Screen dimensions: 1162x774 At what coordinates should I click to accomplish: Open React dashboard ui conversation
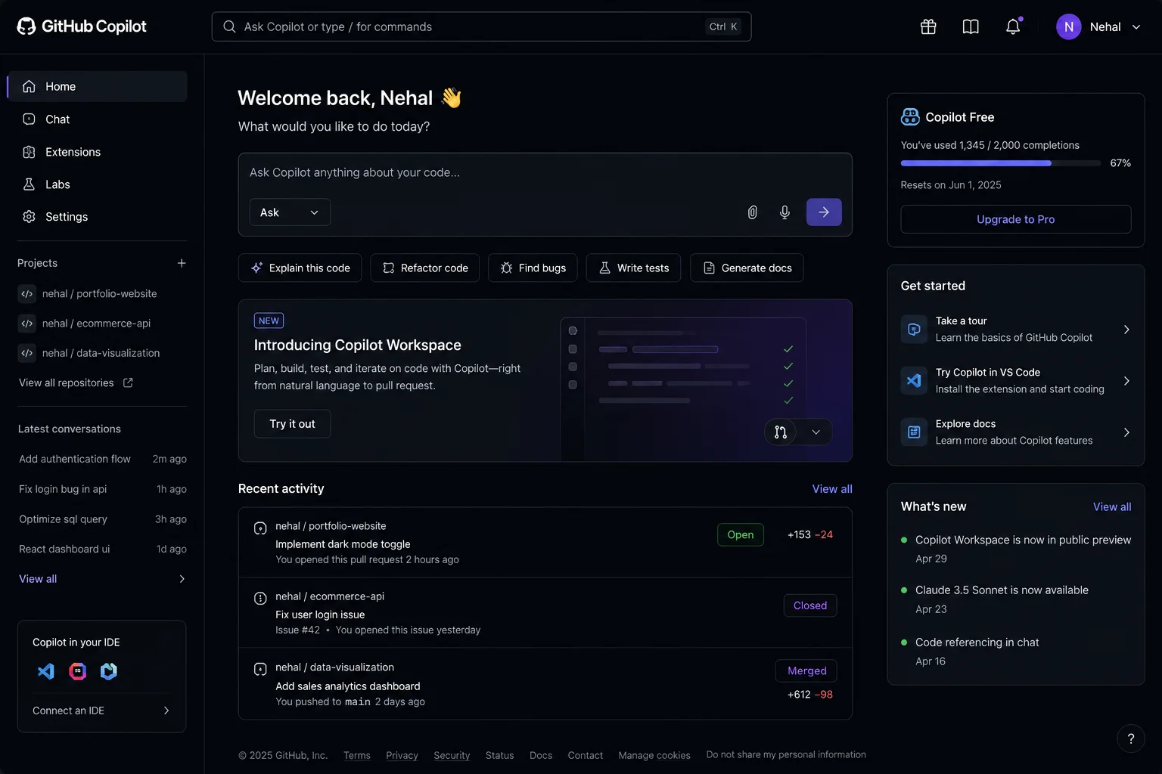(102, 549)
